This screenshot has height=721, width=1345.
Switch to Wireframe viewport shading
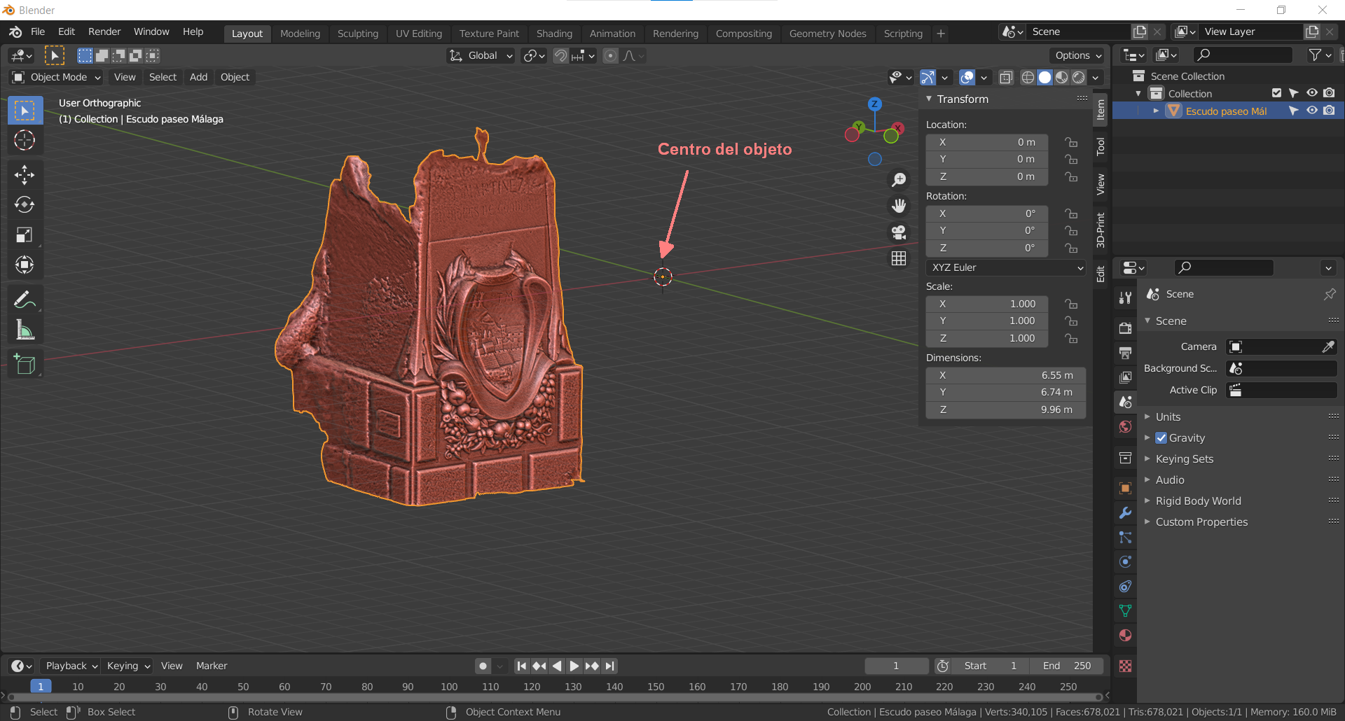click(x=1028, y=77)
